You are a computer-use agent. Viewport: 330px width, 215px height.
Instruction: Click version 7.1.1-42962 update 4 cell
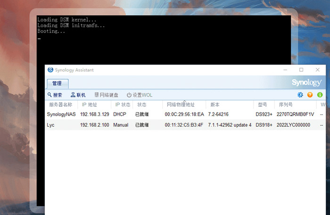point(230,125)
